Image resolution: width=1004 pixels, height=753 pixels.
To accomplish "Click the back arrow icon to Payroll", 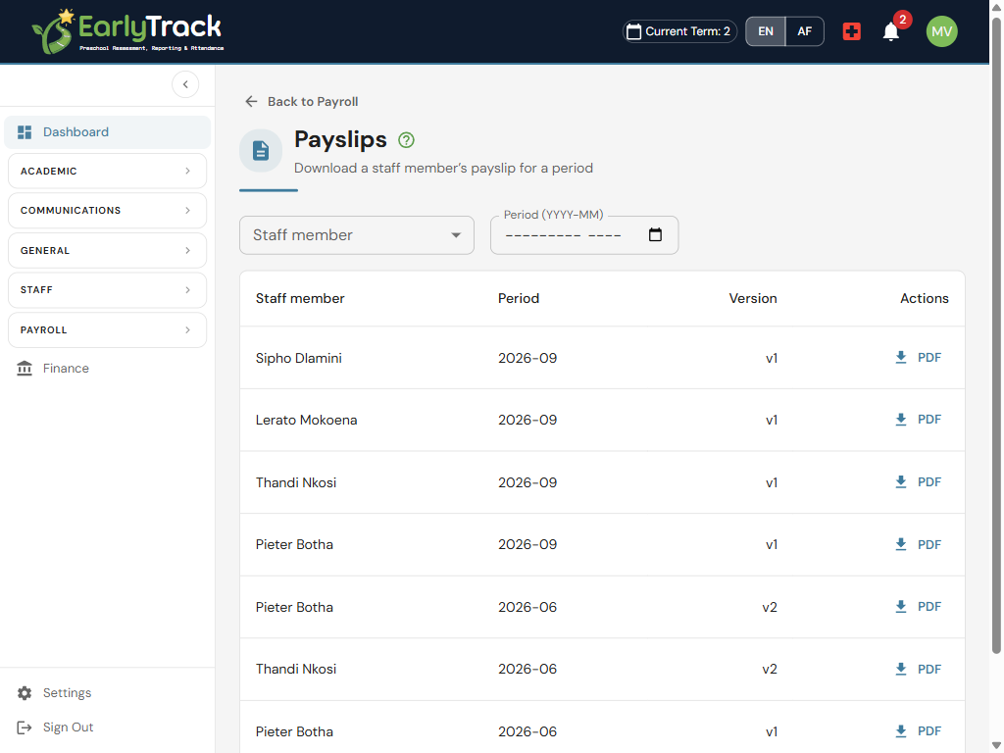I will pos(252,101).
